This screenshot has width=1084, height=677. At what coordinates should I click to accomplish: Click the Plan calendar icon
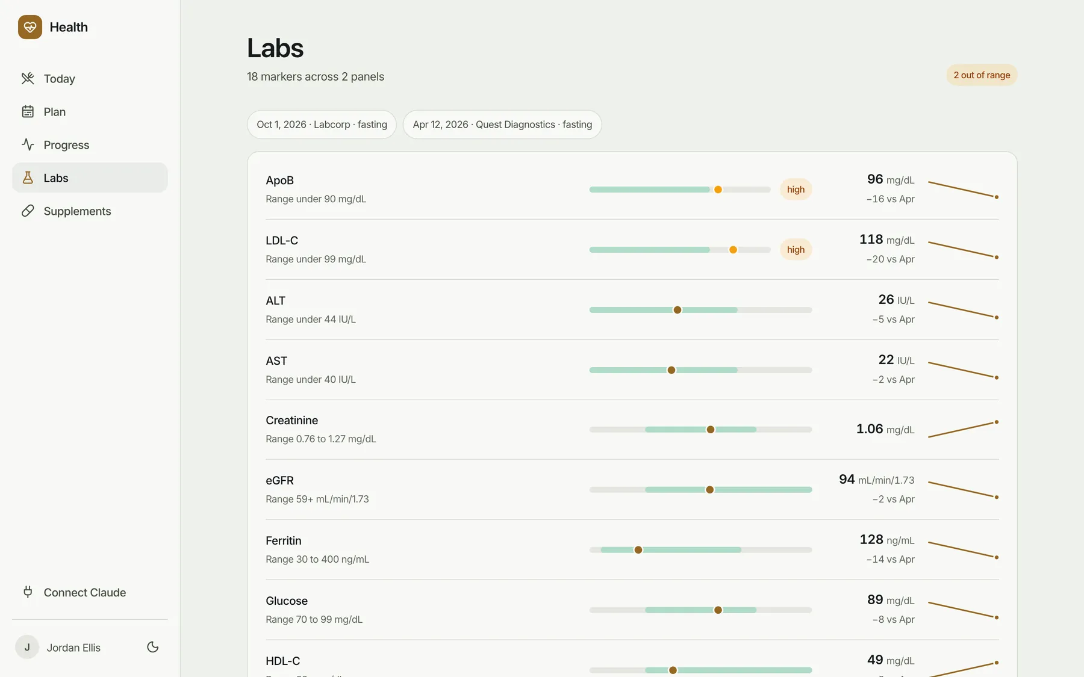pos(28,111)
